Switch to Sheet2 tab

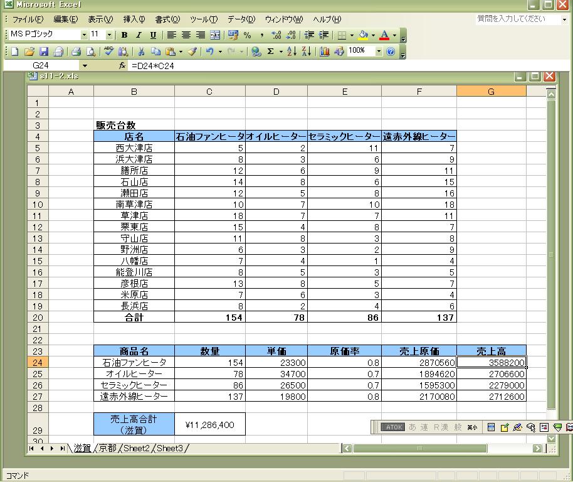point(137,448)
